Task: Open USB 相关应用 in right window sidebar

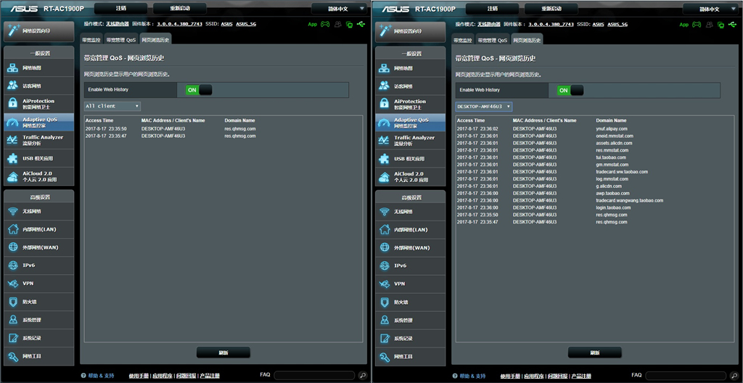Action: click(411, 159)
